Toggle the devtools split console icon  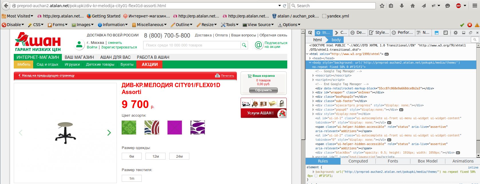pyautogui.click(x=436, y=33)
